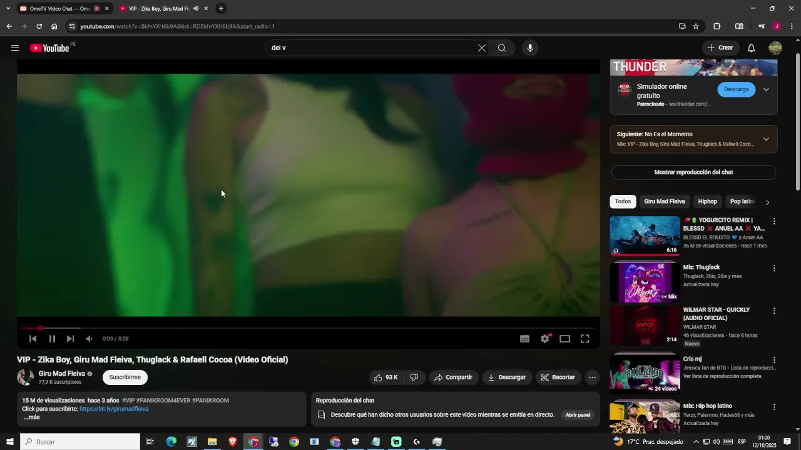Image resolution: width=801 pixels, height=450 pixels.
Task: Skip to the next video in the player
Action: (x=70, y=339)
